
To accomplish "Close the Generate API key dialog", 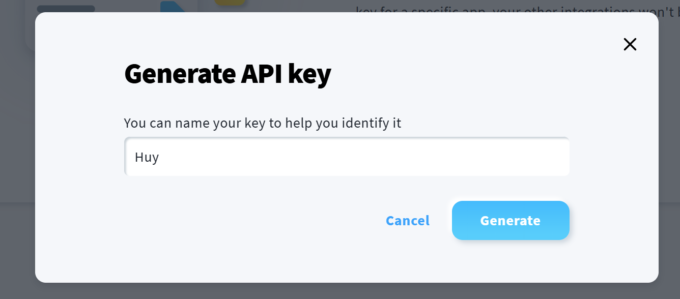I will (x=630, y=45).
